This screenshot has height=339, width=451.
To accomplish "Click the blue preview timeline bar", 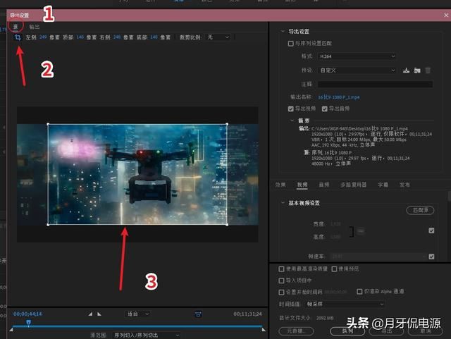I will [137, 326].
